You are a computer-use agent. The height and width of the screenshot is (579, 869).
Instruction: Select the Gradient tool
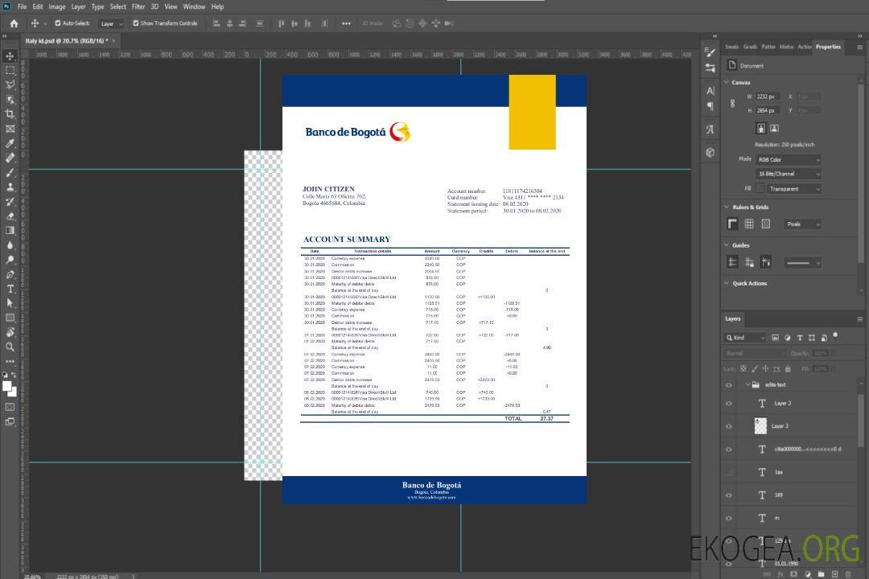point(10,231)
